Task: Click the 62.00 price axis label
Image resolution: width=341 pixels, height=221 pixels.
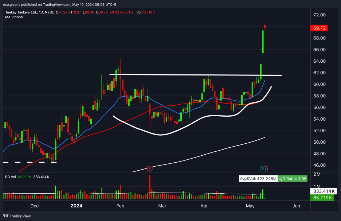Action: point(319,73)
